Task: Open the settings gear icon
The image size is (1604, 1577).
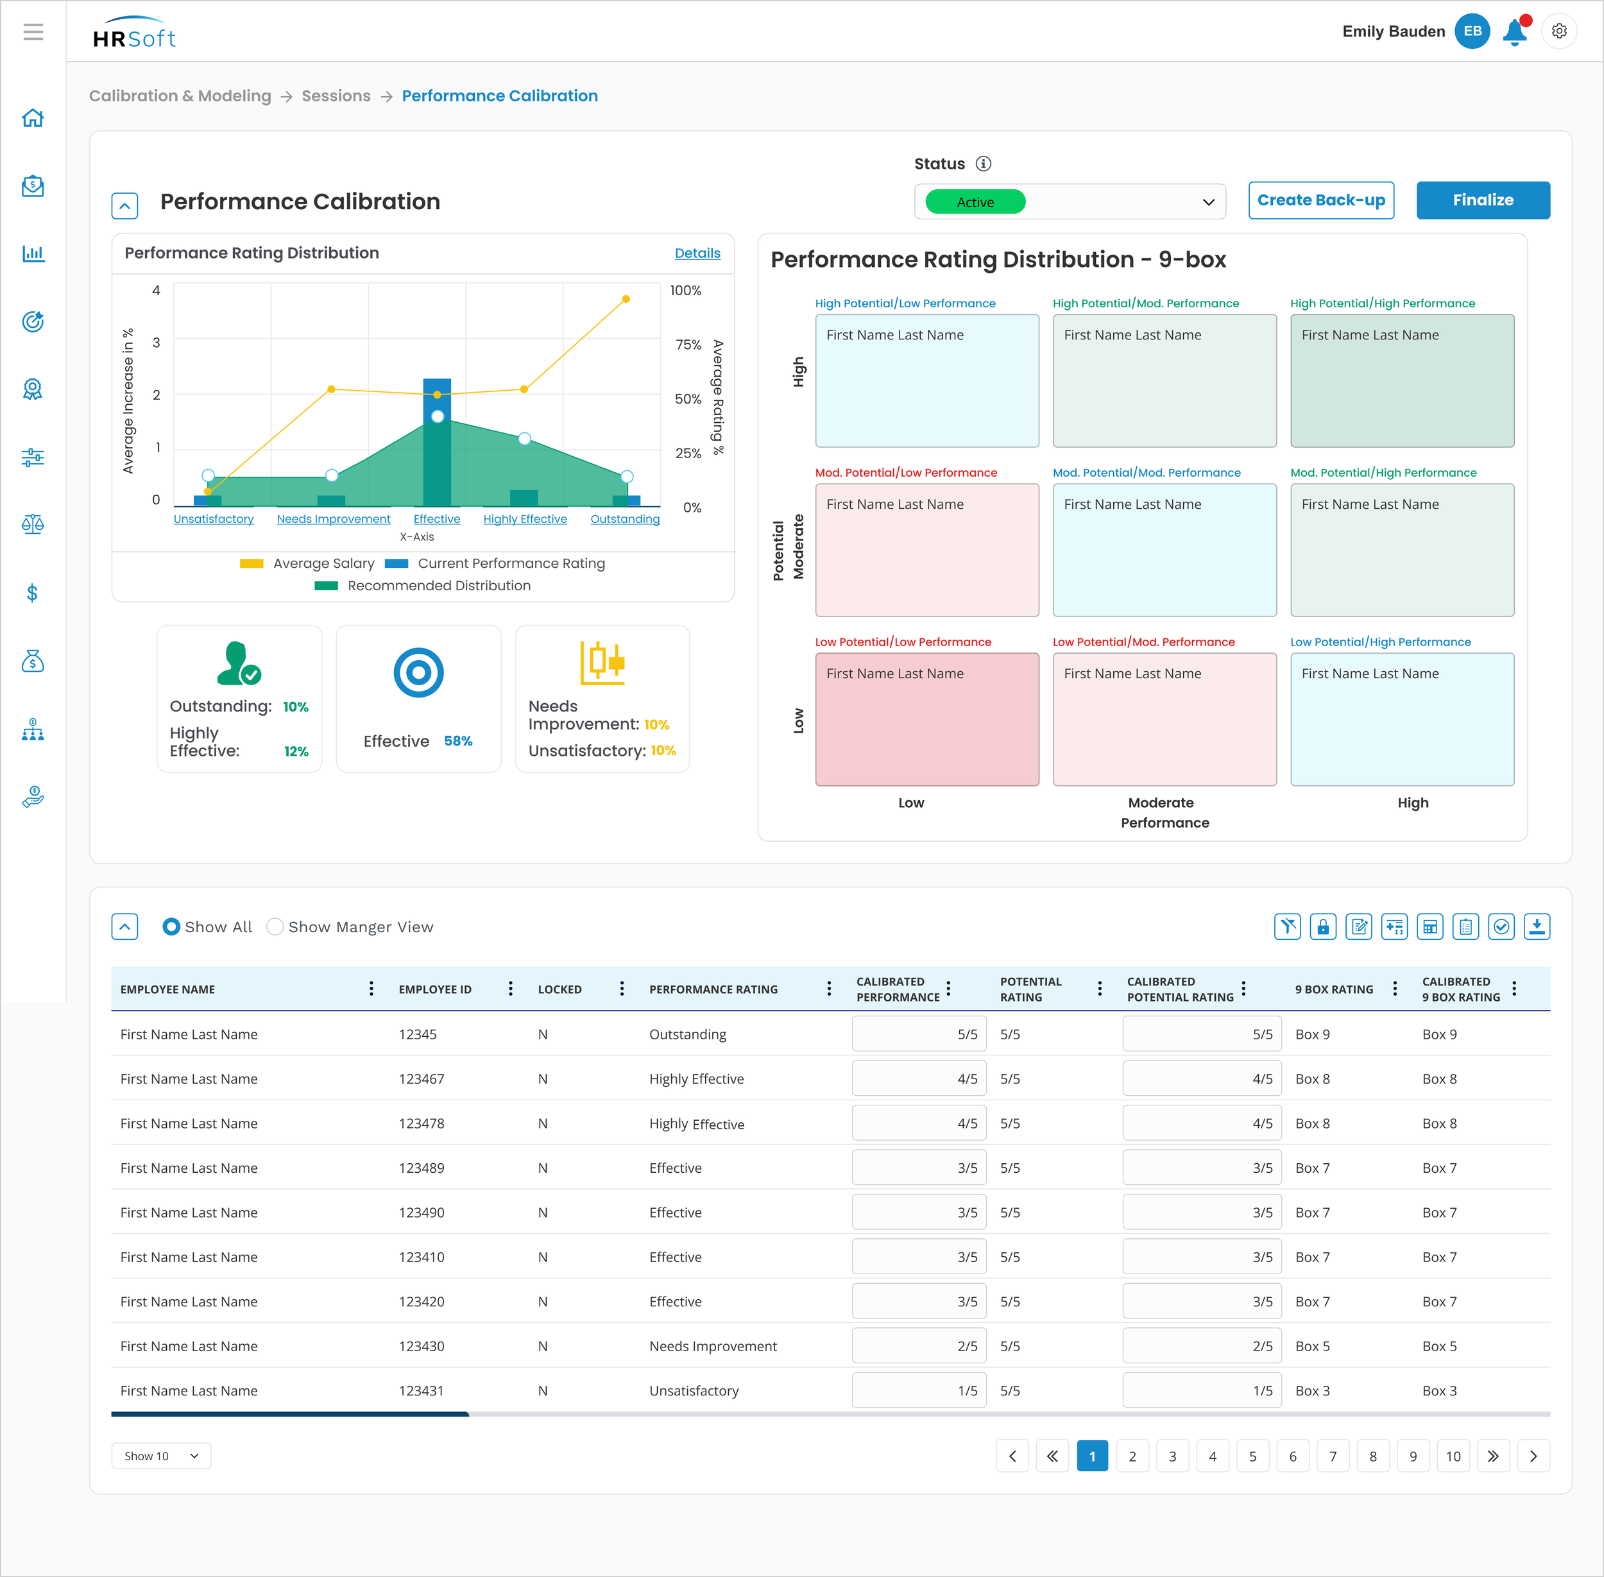Action: click(x=1558, y=31)
